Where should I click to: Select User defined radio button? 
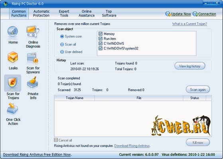pyautogui.click(x=62, y=52)
